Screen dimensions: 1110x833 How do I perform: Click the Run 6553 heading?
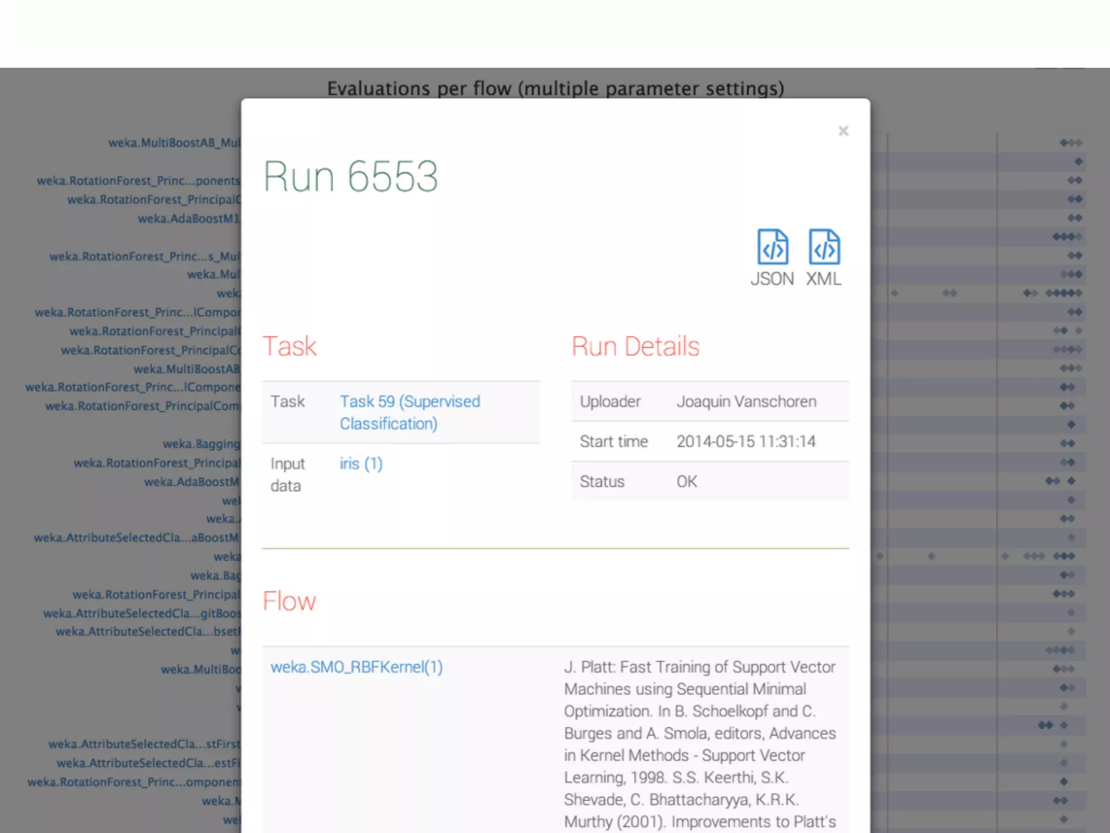coord(350,176)
